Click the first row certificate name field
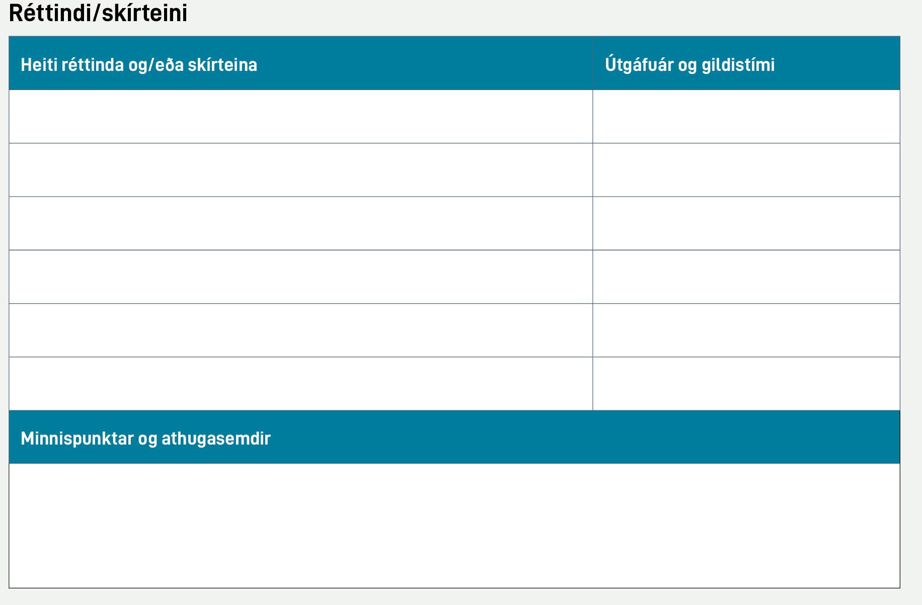The image size is (922, 605). pos(300,117)
